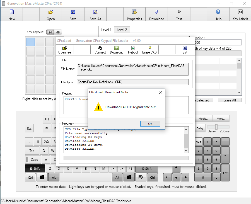The height and width of the screenshot is (204, 251).
Task: Open a macro file via Open icon
Action: pos(51,14)
